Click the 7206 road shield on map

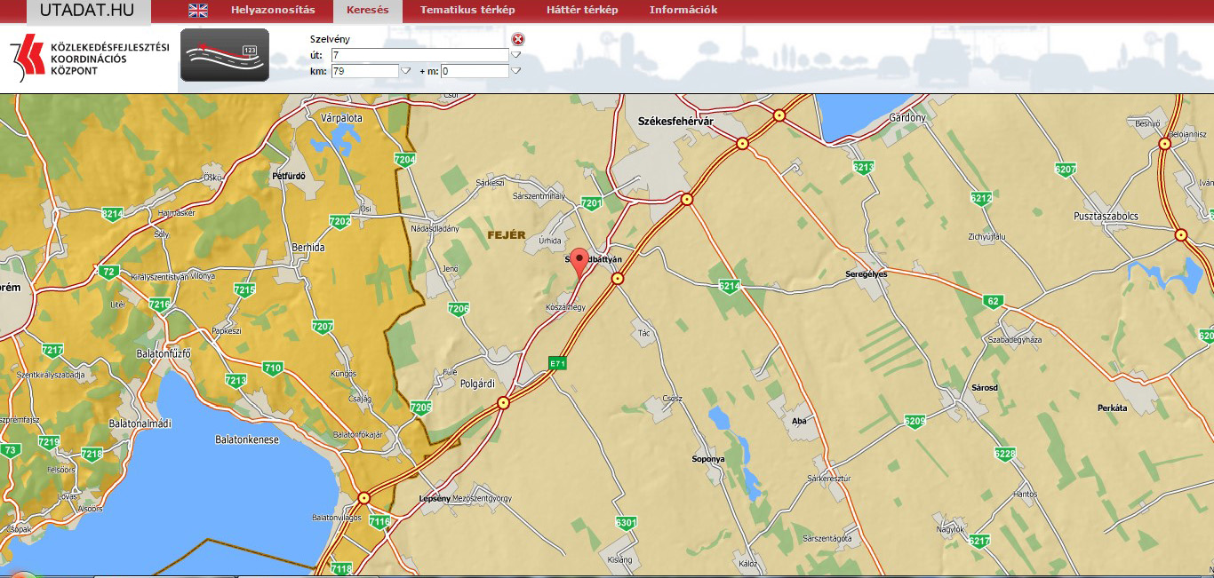pyautogui.click(x=459, y=309)
